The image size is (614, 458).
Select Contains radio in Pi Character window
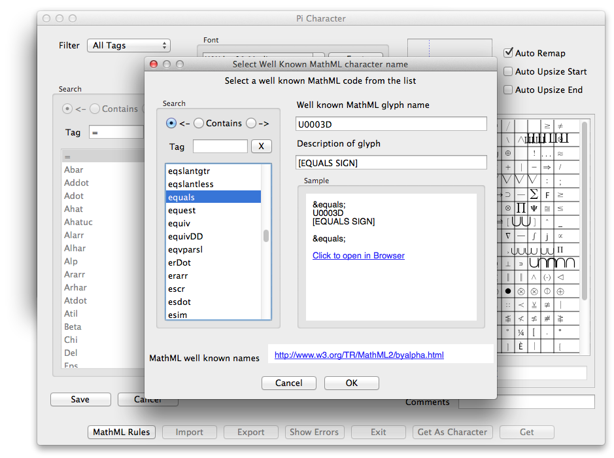click(x=95, y=109)
